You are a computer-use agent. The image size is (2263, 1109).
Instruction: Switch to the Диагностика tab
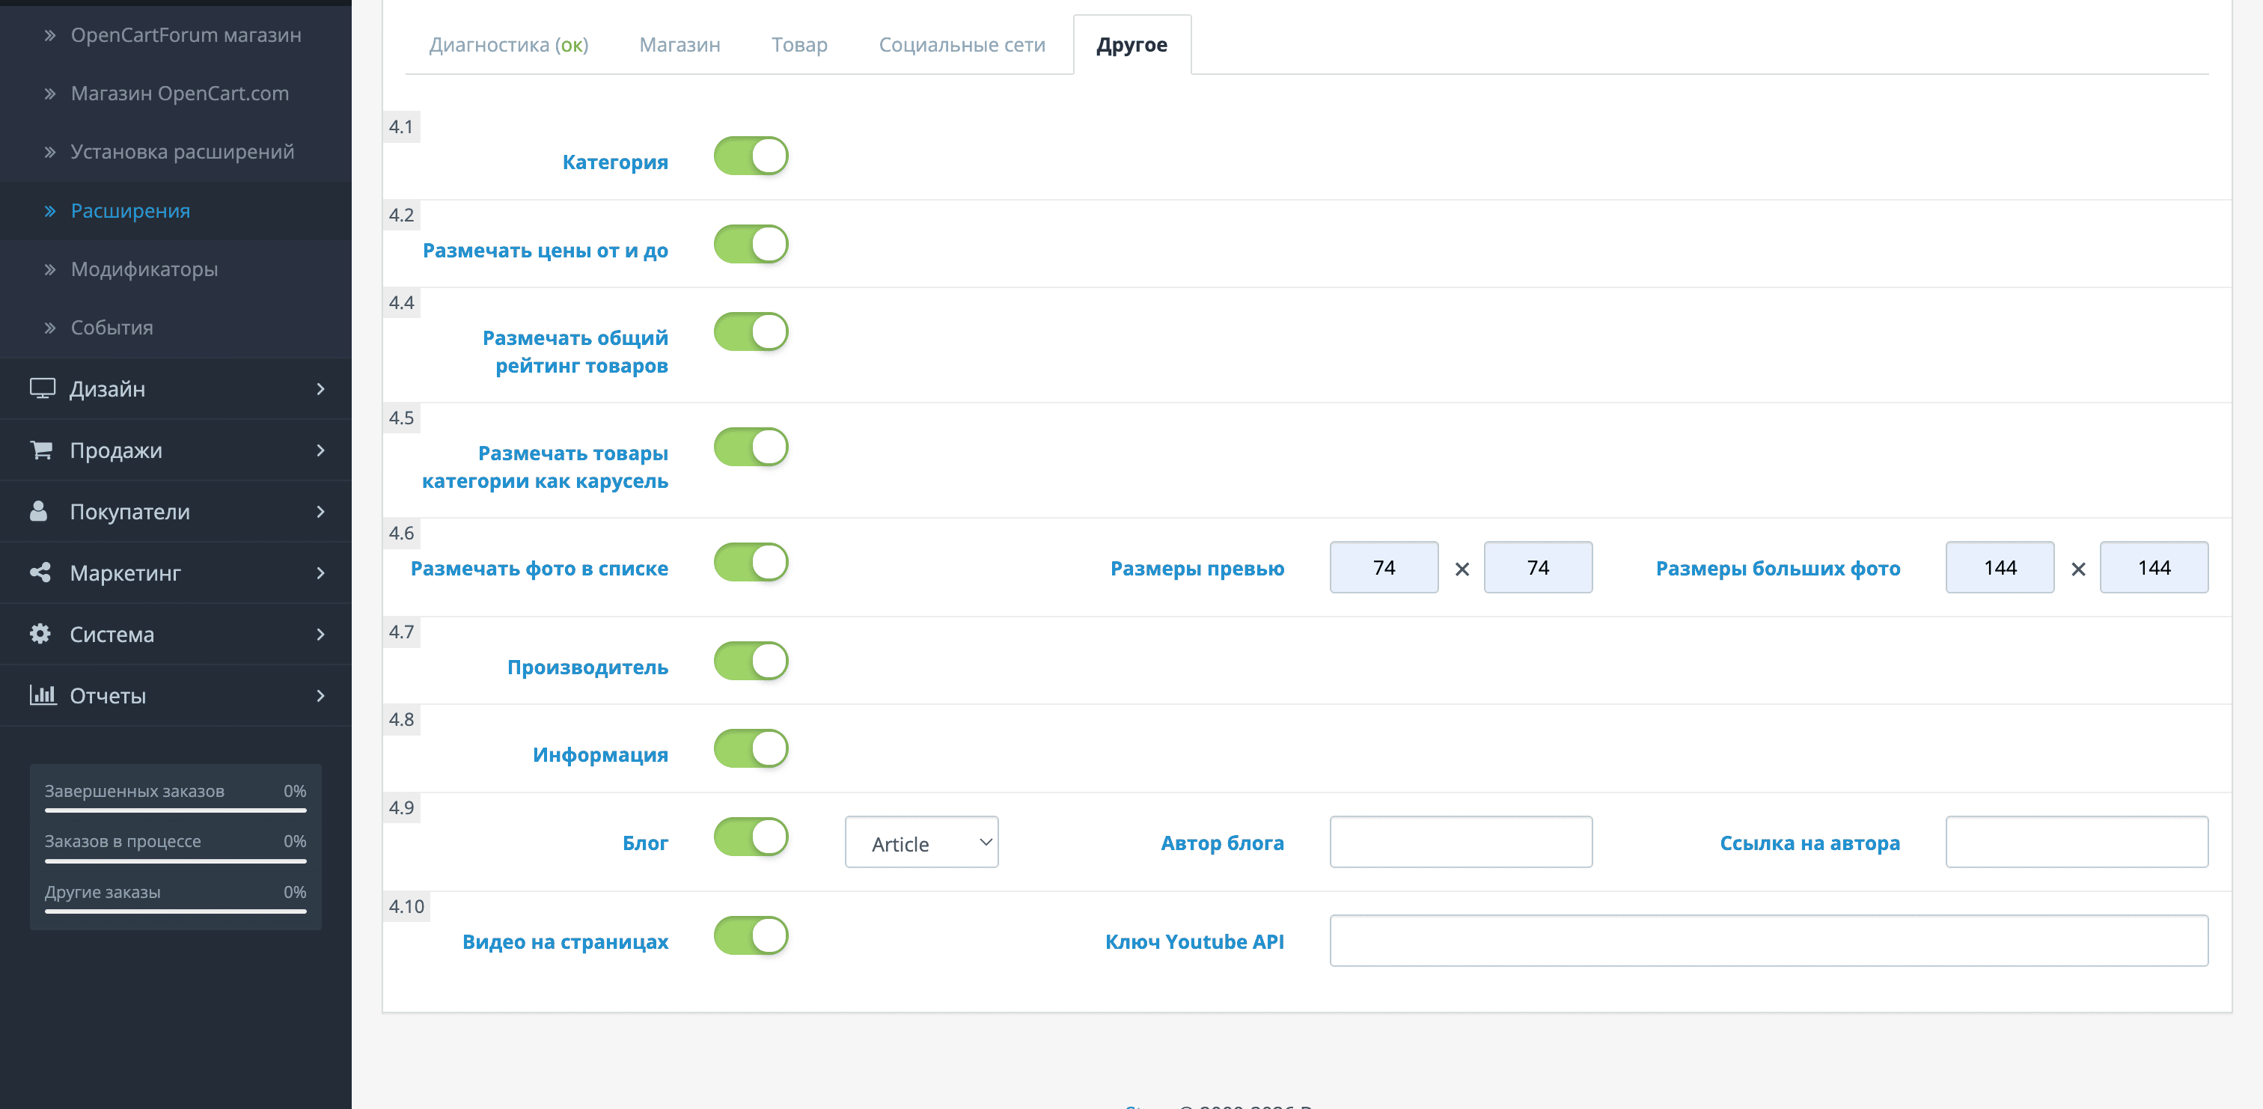coord(509,45)
